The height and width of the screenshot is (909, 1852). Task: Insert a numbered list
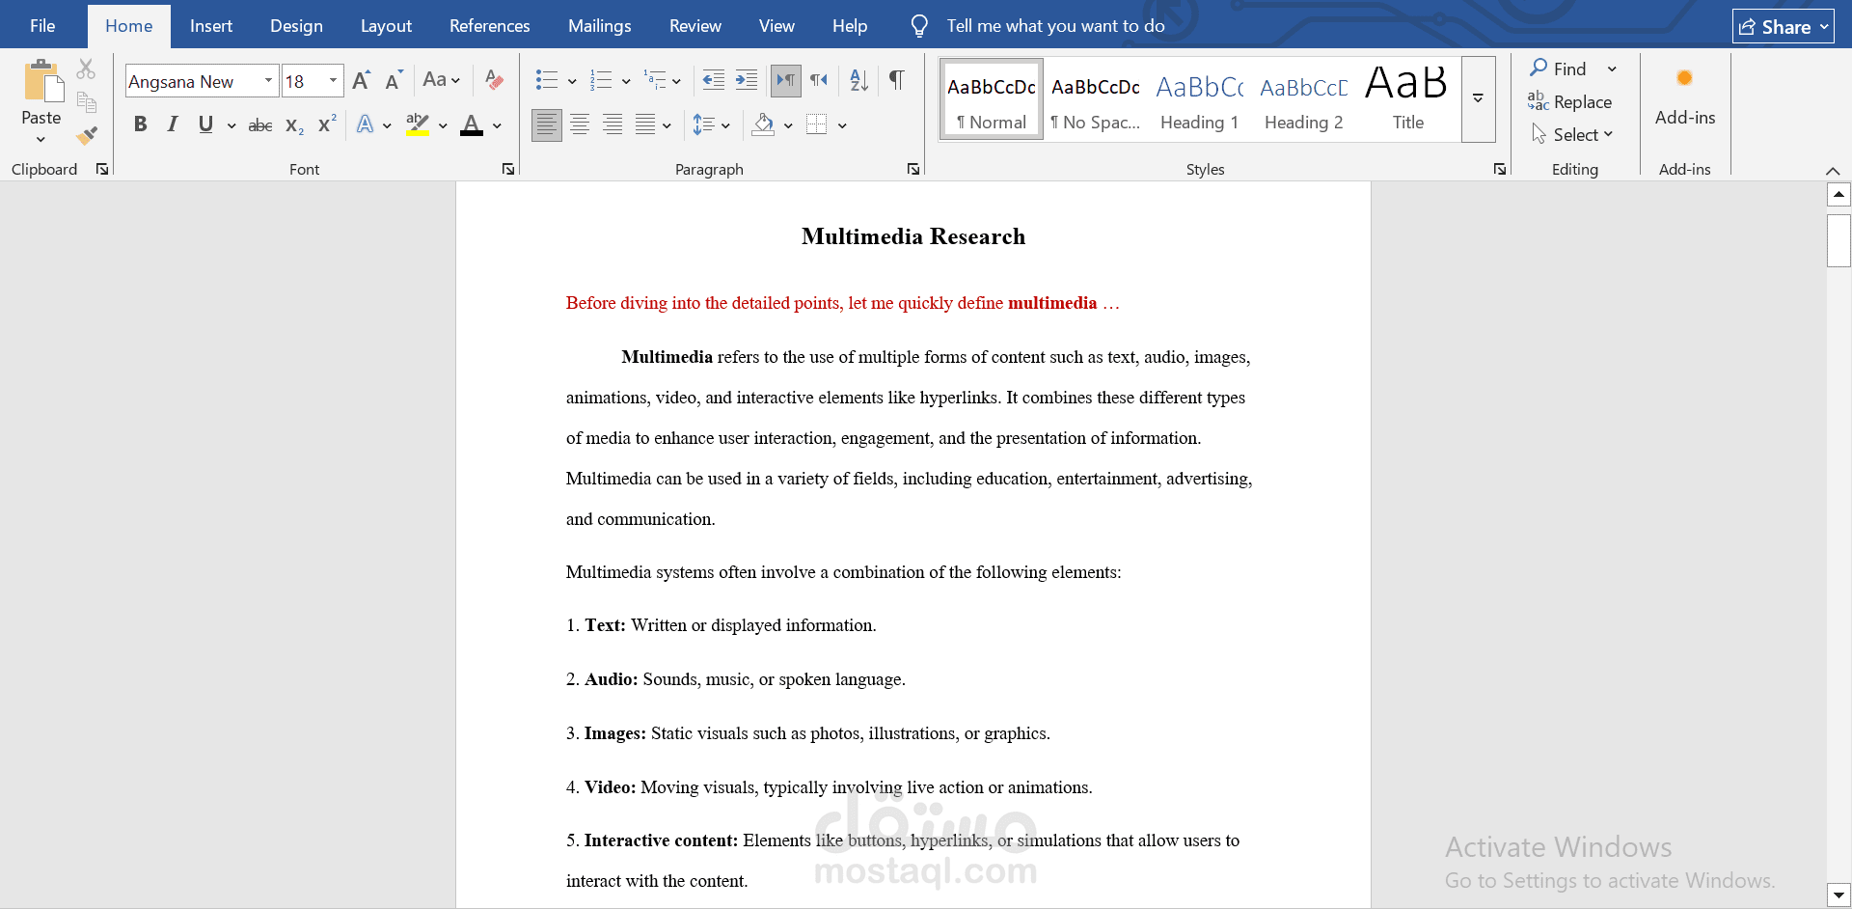click(601, 80)
